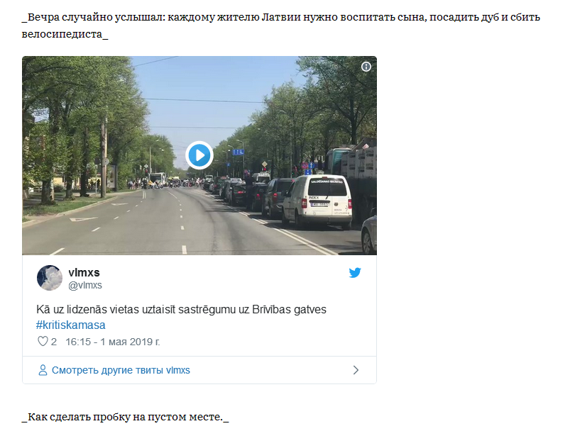Click the word велосипедиста_ above the tweet
Screen dimensions: 570x431
pyautogui.click(x=65, y=34)
